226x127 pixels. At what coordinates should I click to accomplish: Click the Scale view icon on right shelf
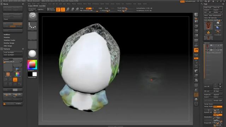click(x=196, y=75)
